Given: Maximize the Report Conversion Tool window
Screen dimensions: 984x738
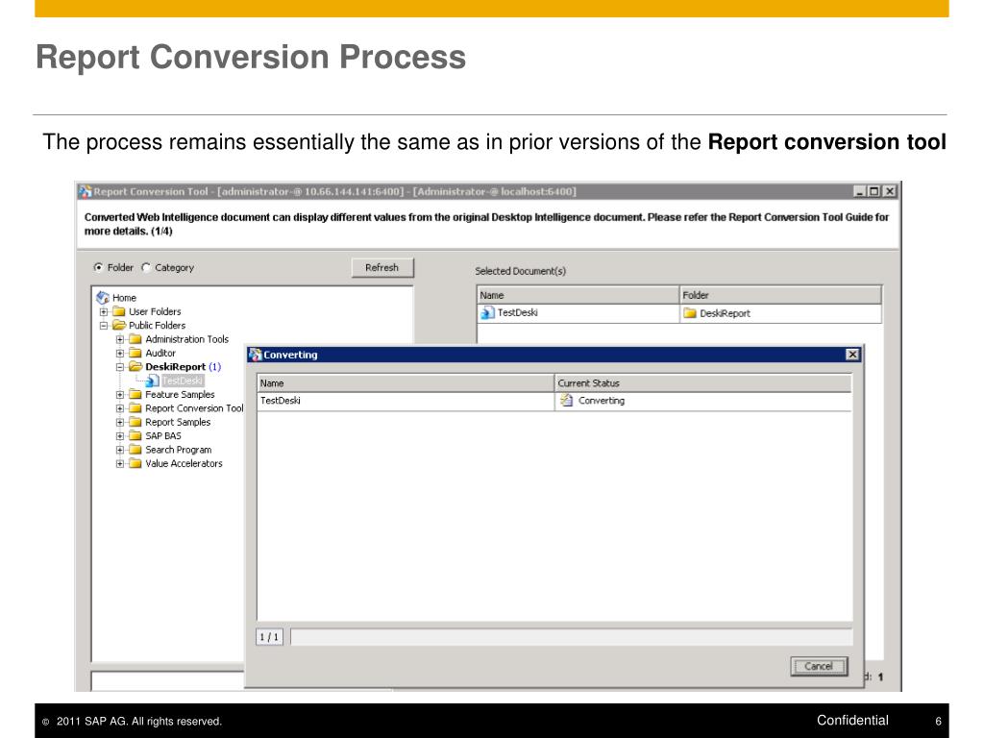Looking at the screenshot, I should tap(873, 191).
